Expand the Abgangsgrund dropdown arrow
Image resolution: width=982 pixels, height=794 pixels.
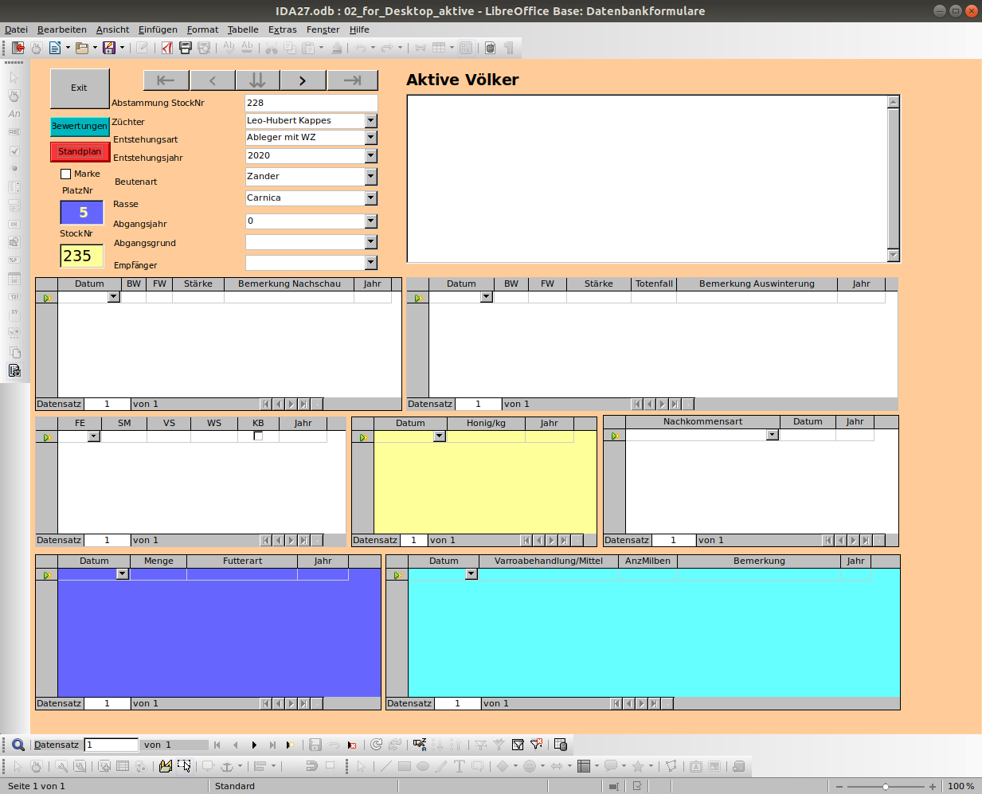tap(371, 241)
